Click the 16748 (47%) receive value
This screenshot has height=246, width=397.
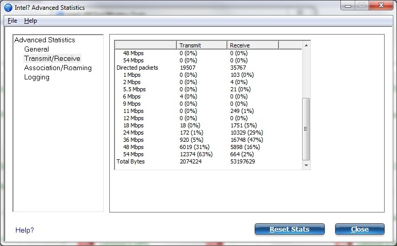tap(246, 140)
